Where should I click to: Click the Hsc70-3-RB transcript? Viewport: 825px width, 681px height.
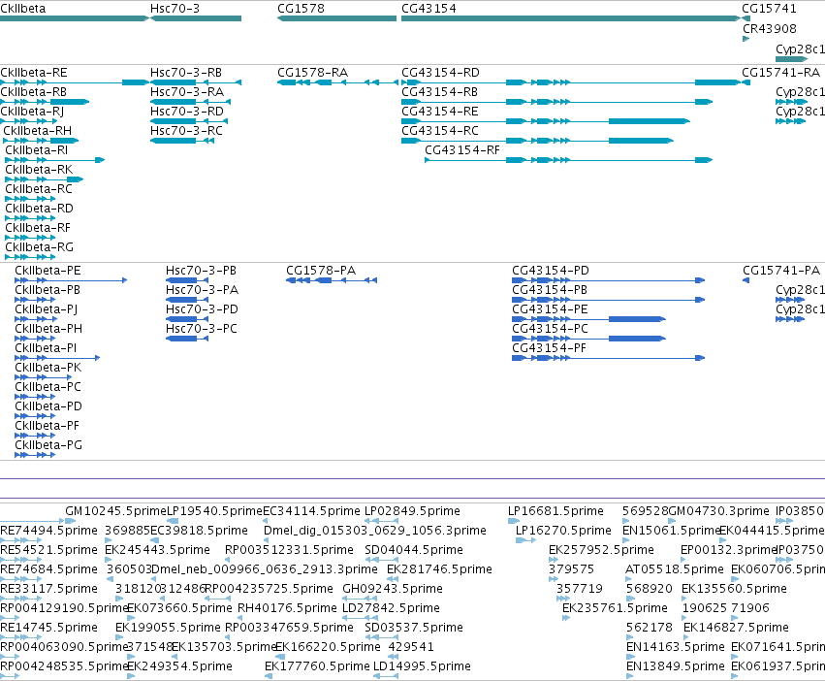tap(196, 82)
